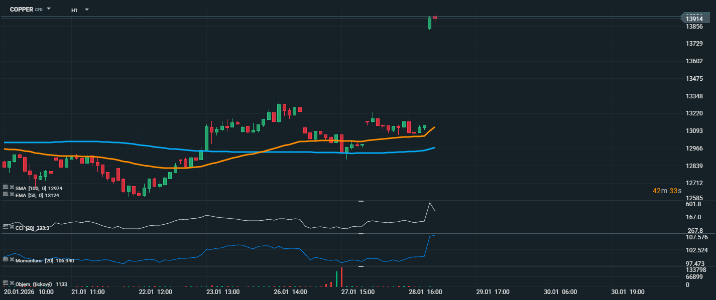Remove the Objem (tickový) volume indicator

pyautogui.click(x=12, y=283)
